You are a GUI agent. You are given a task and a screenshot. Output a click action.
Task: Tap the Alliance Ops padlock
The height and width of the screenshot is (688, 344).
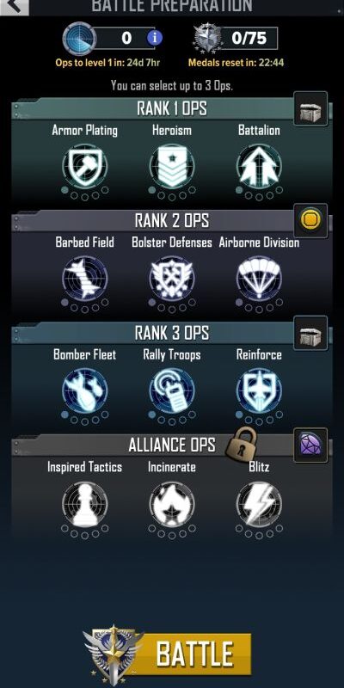(x=241, y=443)
